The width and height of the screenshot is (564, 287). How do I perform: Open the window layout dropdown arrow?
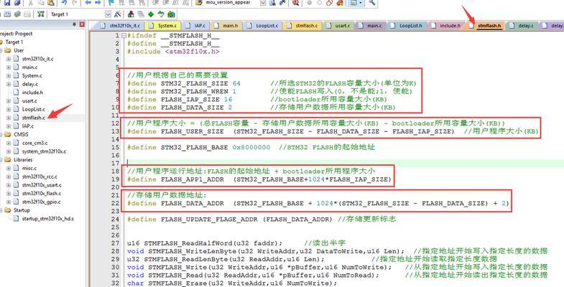[x=361, y=3]
